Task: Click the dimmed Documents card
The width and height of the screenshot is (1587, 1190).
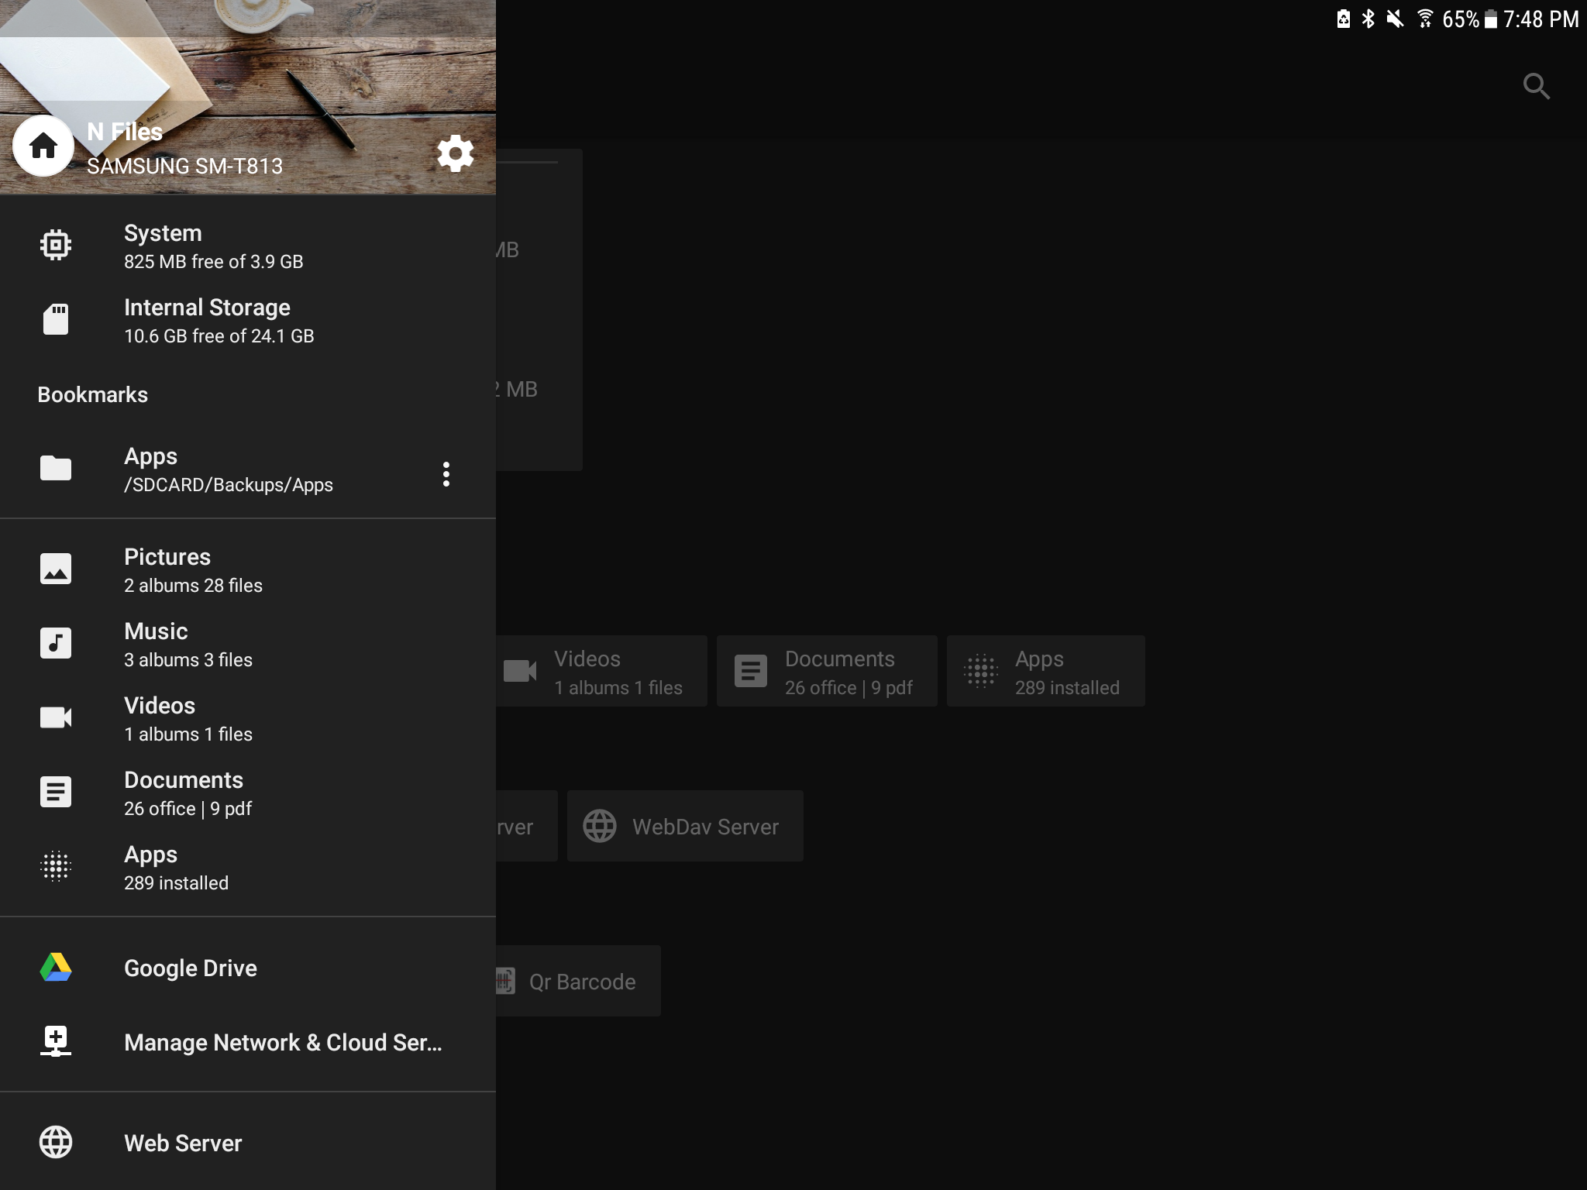Action: [827, 671]
